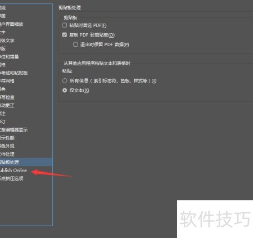Select the 剪贴板处理 category in the list

[26, 162]
